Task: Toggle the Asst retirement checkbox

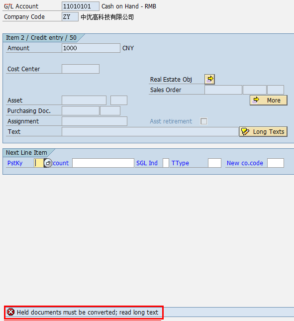Action: tap(204, 121)
